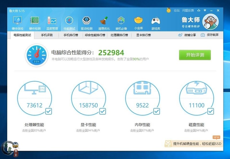Click 微博分享 share link

tap(190, 35)
